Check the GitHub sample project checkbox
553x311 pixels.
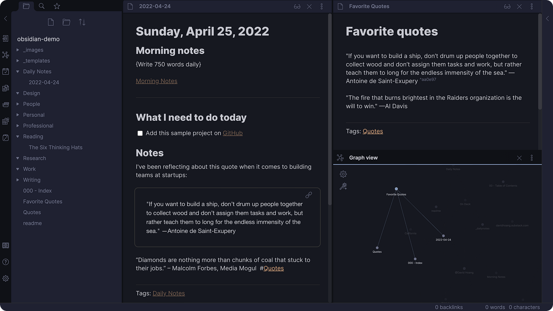pos(140,133)
